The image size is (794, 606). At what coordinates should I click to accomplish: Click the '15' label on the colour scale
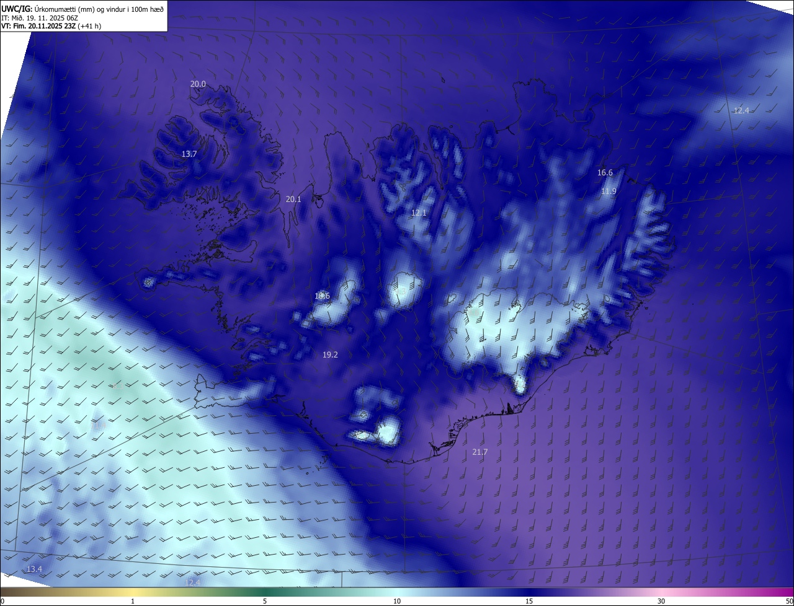(529, 601)
